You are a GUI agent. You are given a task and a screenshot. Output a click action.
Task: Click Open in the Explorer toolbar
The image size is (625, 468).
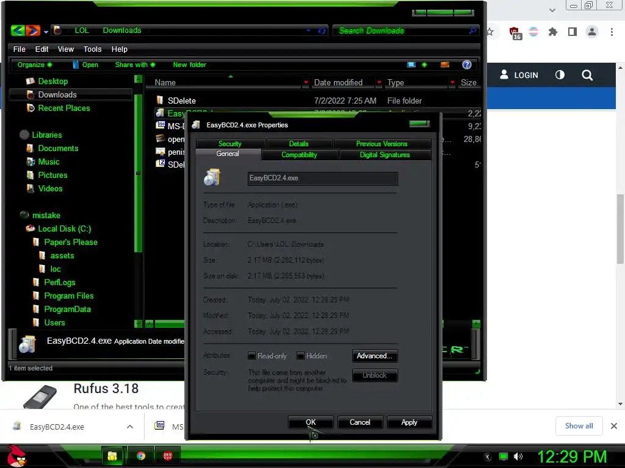tap(85, 65)
